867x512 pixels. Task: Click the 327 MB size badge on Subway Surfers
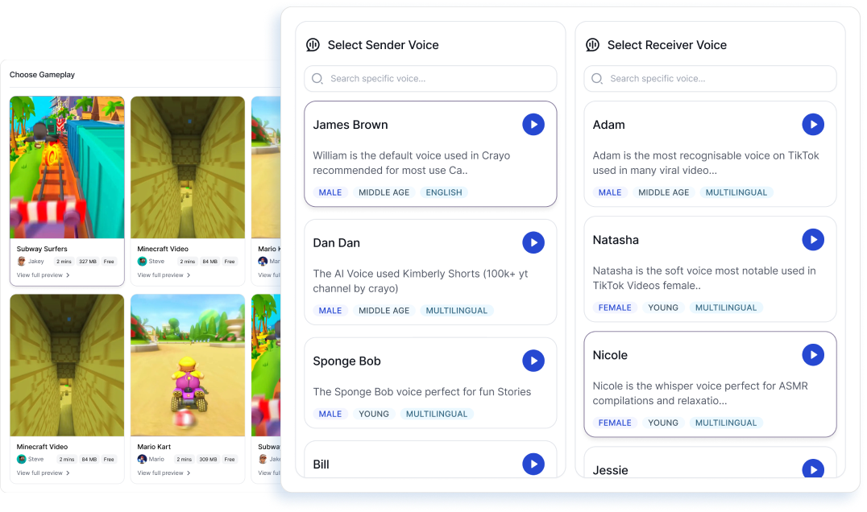[x=87, y=262]
